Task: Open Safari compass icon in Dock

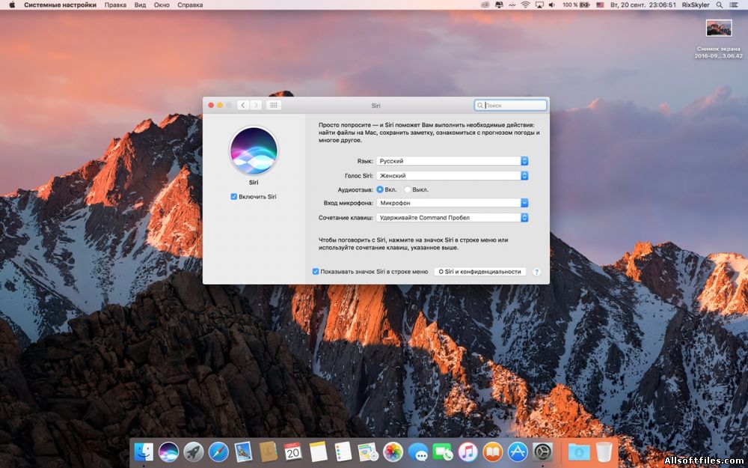Action: pos(218,452)
